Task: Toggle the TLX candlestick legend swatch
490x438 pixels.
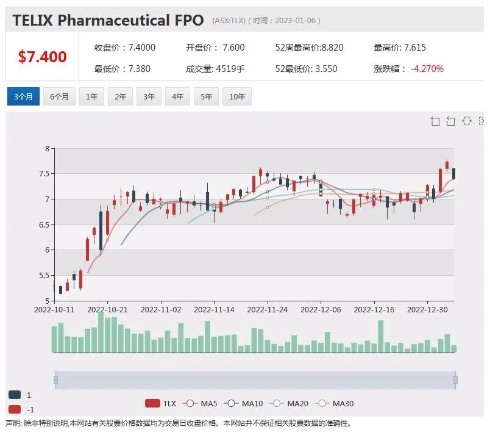Action: coord(152,403)
